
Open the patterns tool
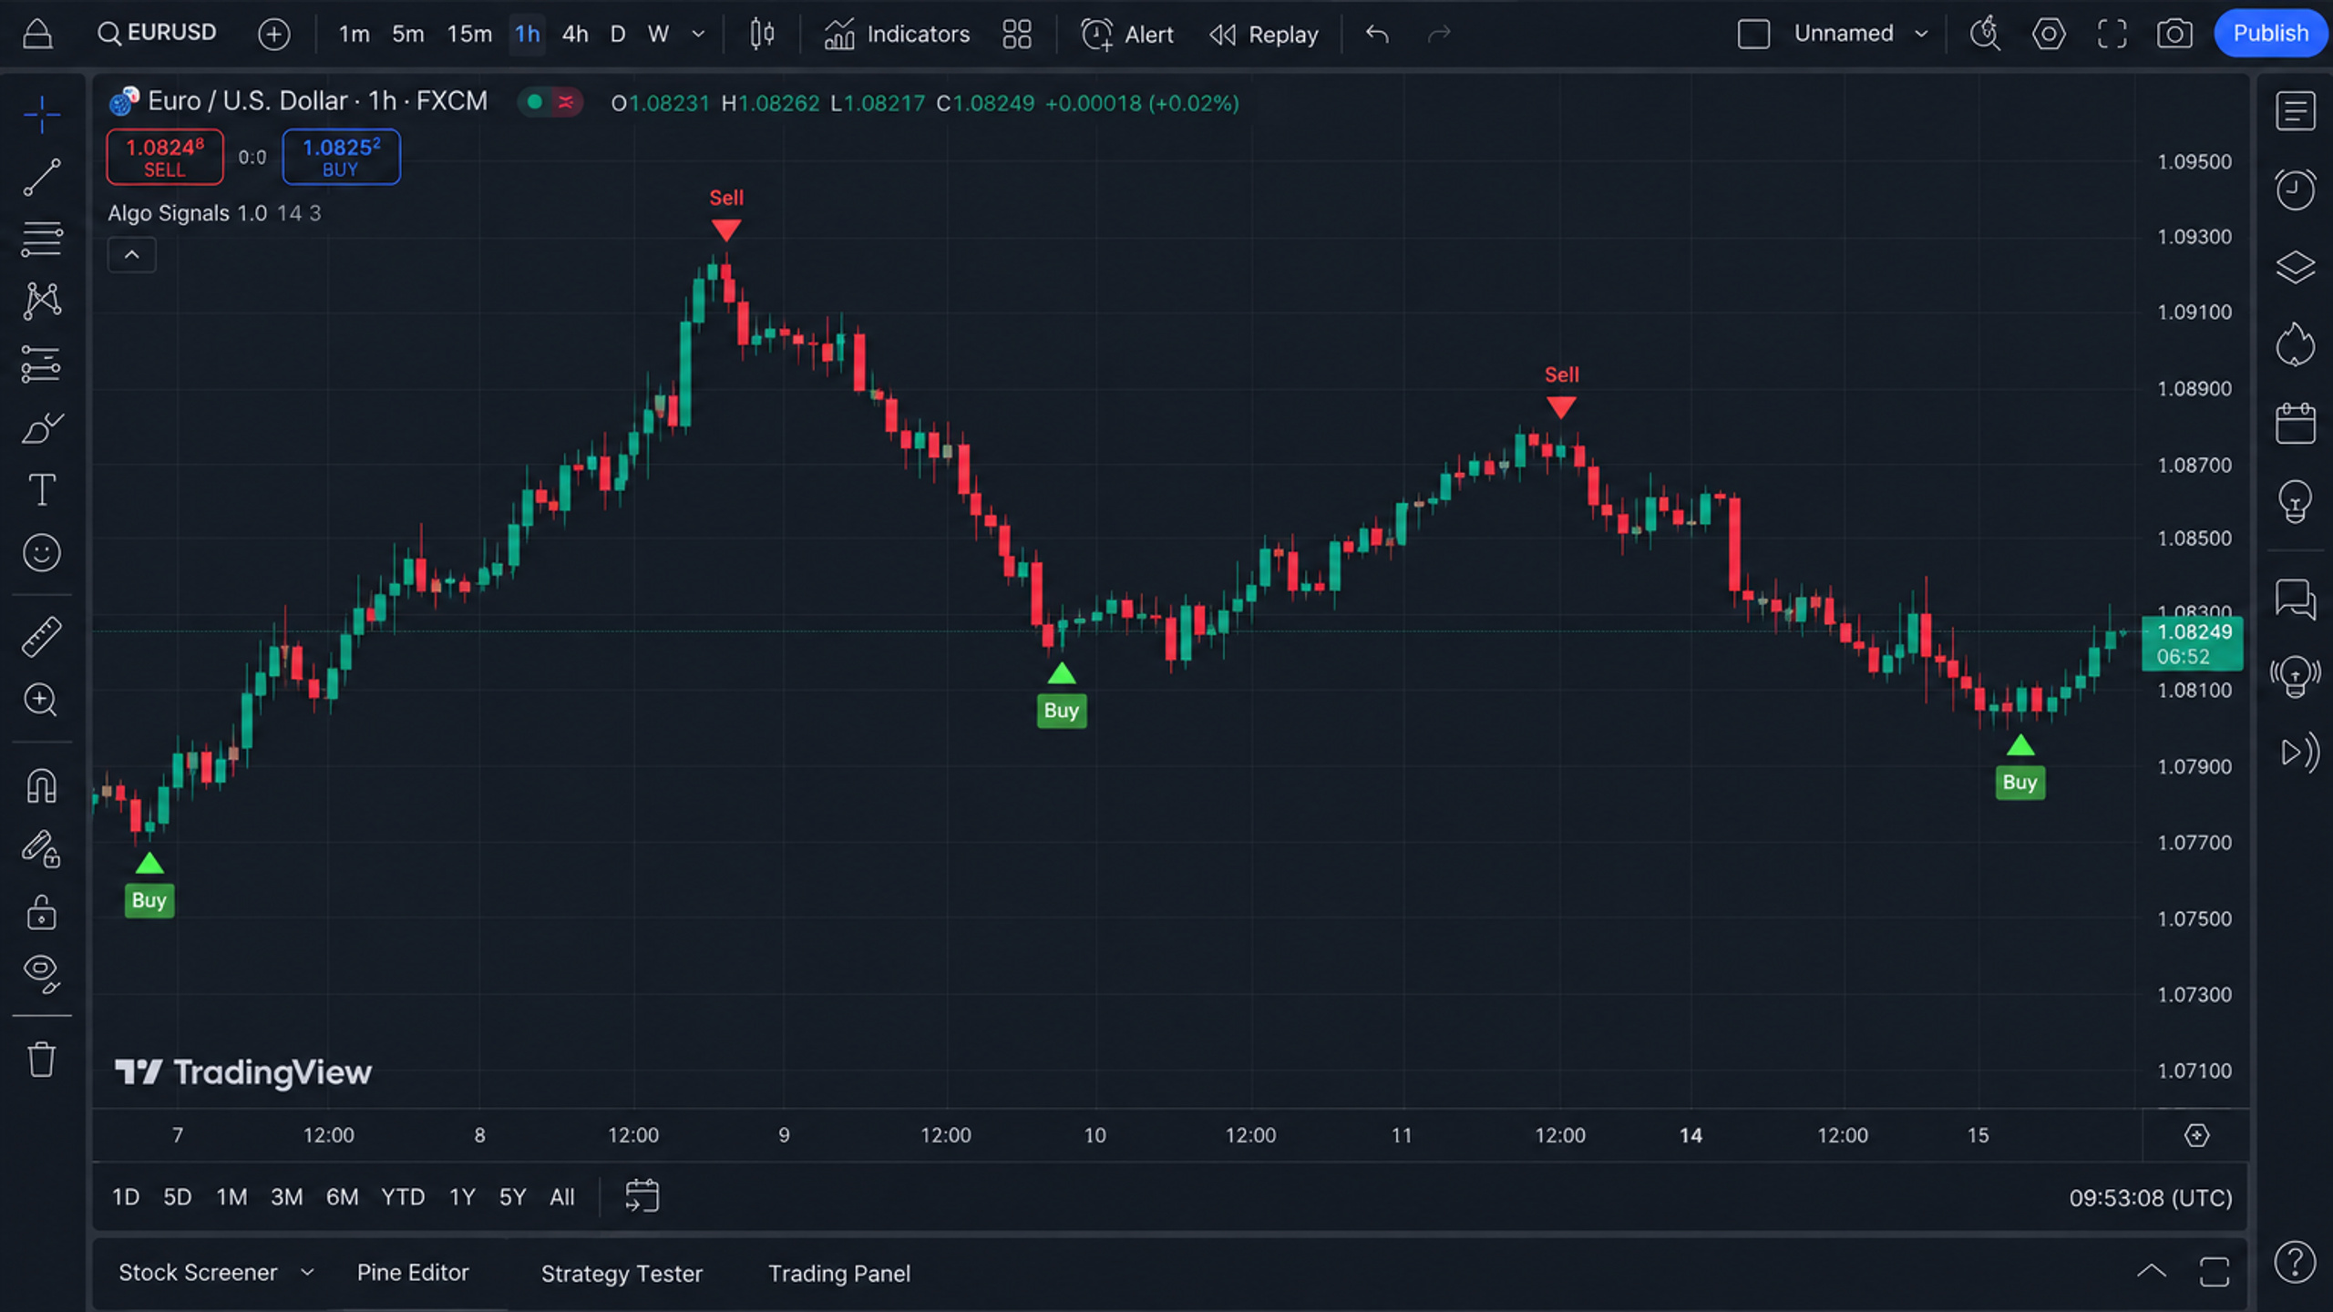click(x=42, y=301)
